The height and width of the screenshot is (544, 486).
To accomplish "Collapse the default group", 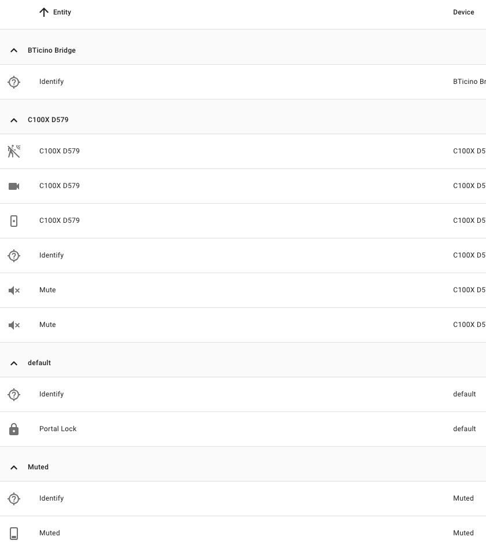I will point(14,363).
